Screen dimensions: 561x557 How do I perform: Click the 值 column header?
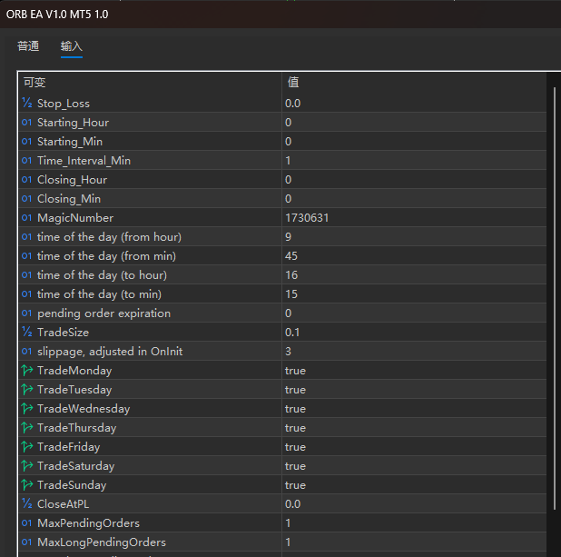tap(414, 83)
